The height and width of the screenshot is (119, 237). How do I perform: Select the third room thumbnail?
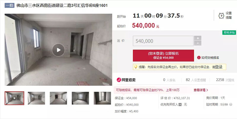(x=58, y=98)
